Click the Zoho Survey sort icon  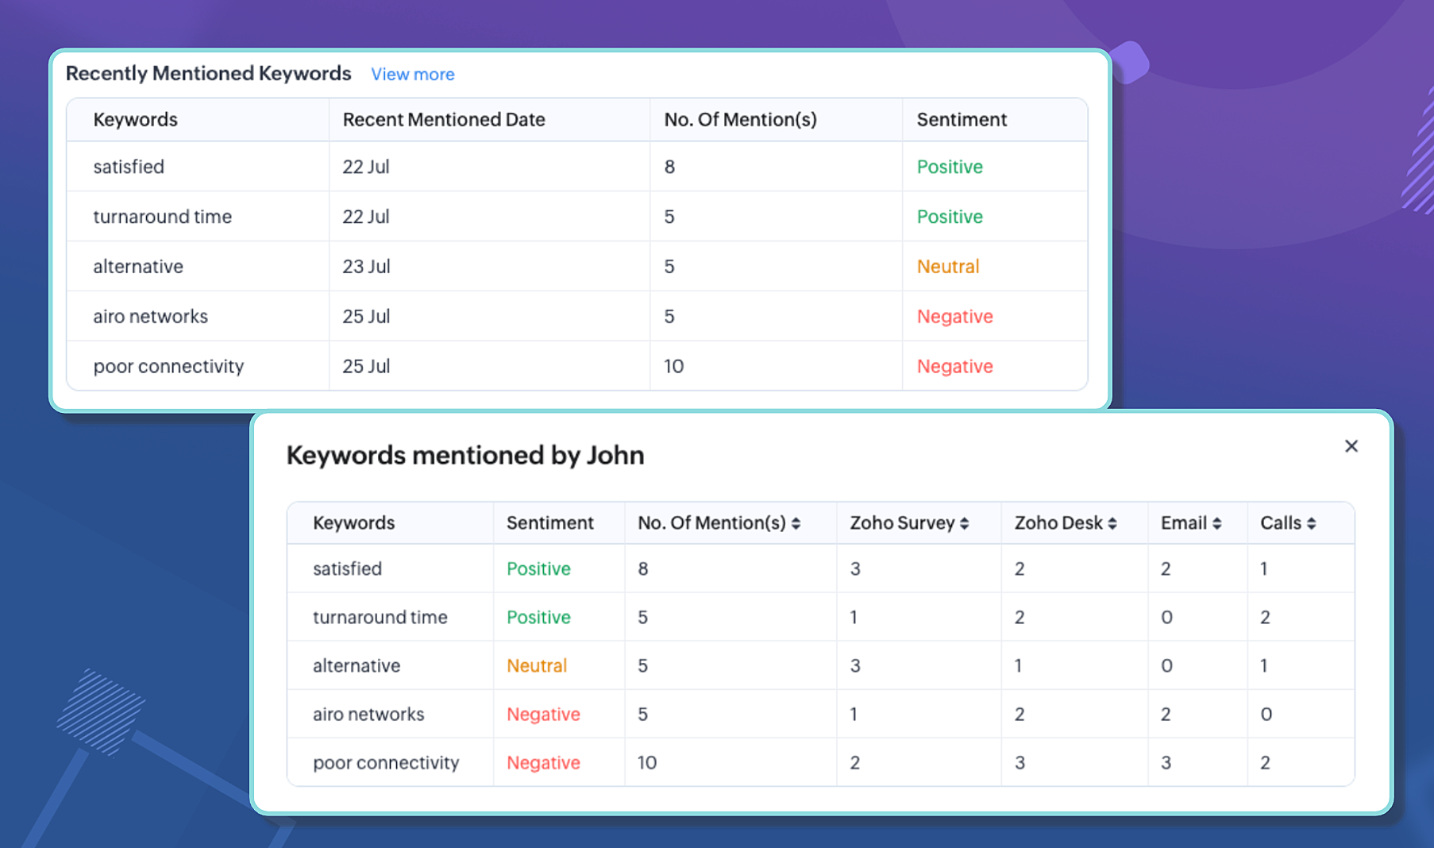(x=964, y=523)
